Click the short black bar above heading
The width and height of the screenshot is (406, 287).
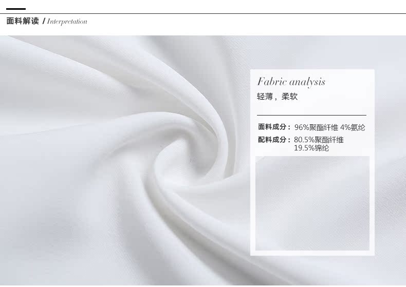[16, 9]
